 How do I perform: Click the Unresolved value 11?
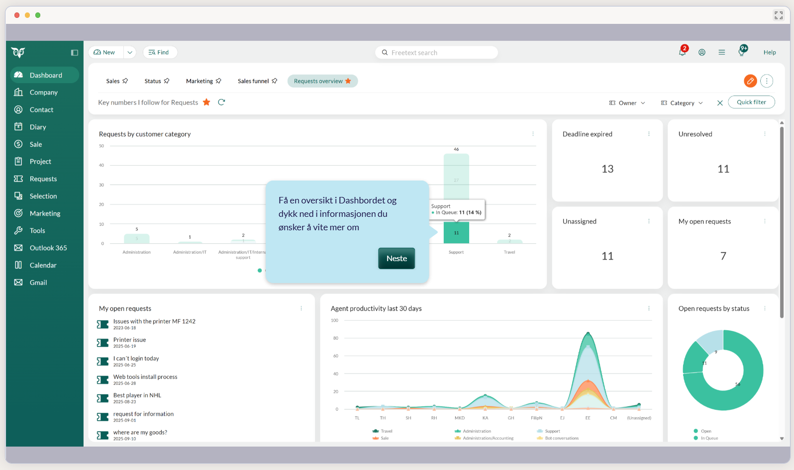pos(723,169)
